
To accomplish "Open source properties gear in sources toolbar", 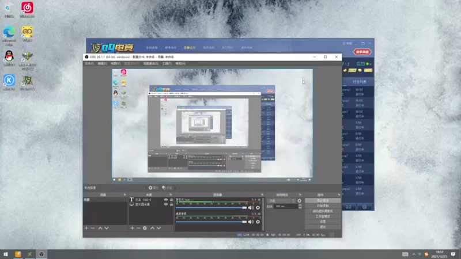I will click(145, 228).
